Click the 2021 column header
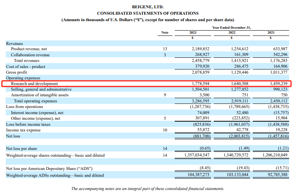The width and height of the screenshot is (299, 193). (x=271, y=32)
